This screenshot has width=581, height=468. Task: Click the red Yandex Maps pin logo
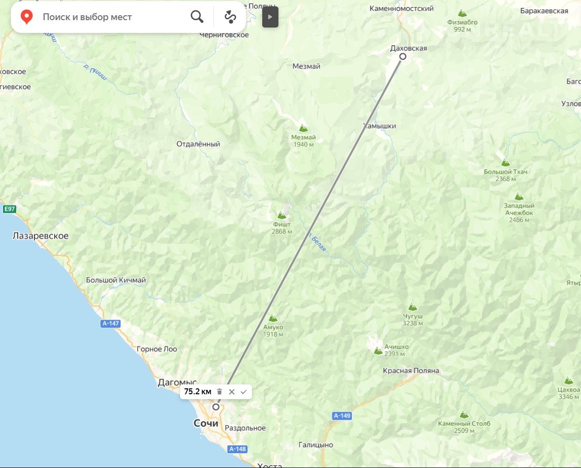pos(26,17)
